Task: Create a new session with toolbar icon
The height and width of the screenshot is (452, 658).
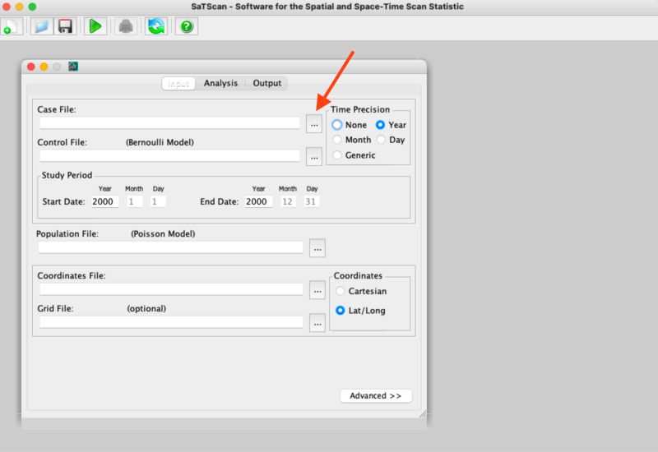Action: [x=10, y=26]
